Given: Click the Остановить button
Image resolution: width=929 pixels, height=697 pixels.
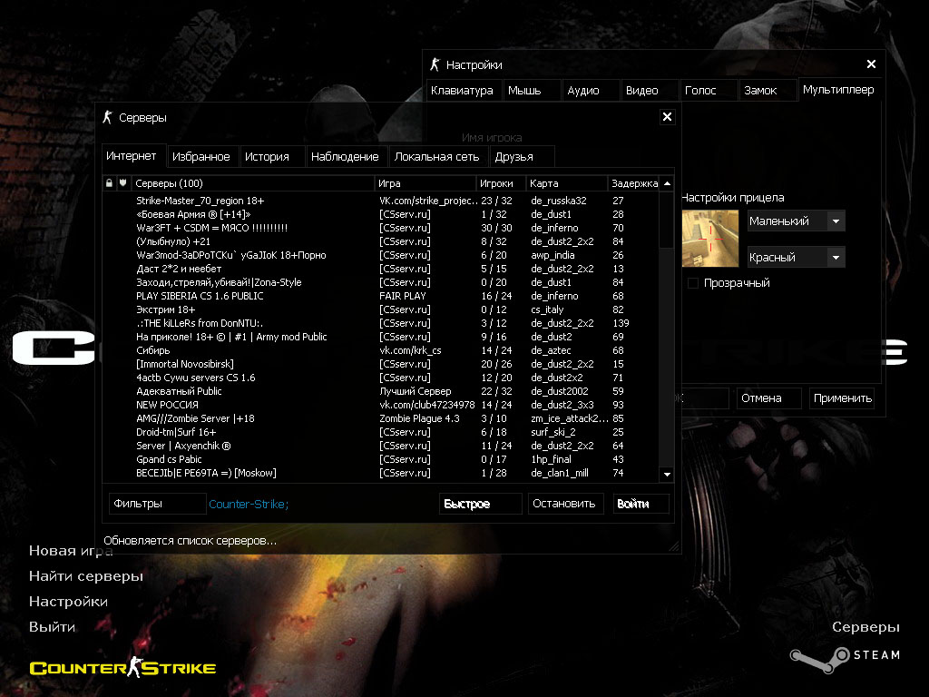Looking at the screenshot, I should tap(565, 504).
